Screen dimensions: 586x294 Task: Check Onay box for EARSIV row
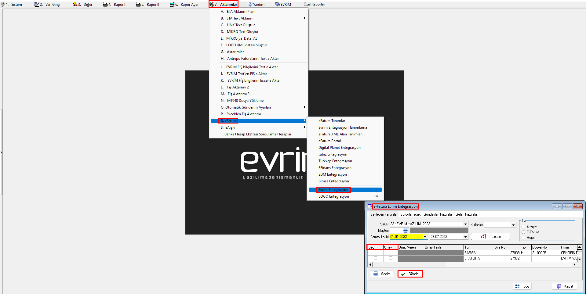click(390, 253)
